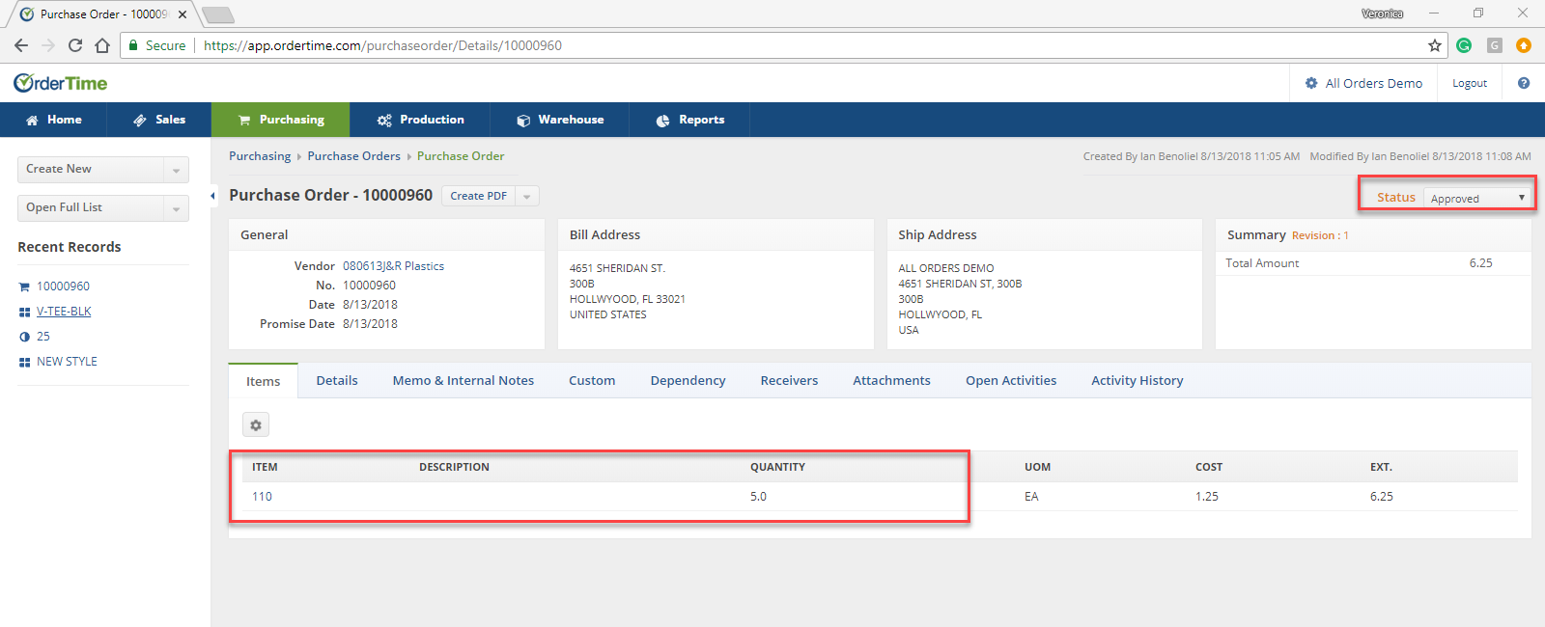The width and height of the screenshot is (1545, 627).
Task: Open vendor 080613J&R Plastics link
Action: tap(394, 266)
